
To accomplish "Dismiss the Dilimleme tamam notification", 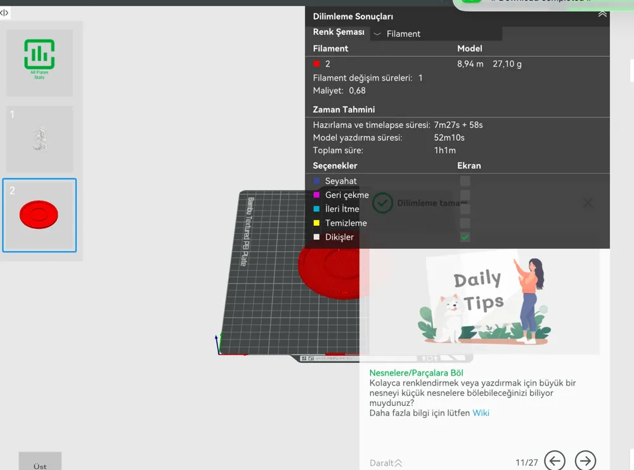I will (588, 202).
